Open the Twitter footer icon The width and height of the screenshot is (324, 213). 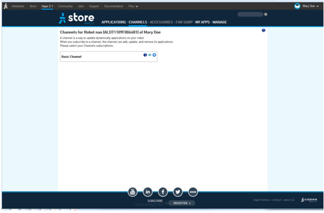click(178, 192)
